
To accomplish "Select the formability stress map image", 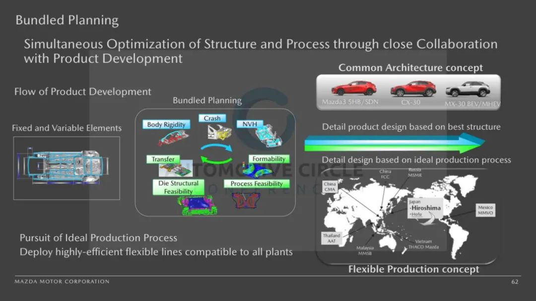I will point(258,170).
